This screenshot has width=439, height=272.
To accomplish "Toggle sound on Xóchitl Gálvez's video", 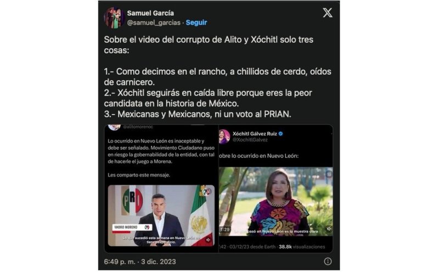I will point(329,229).
